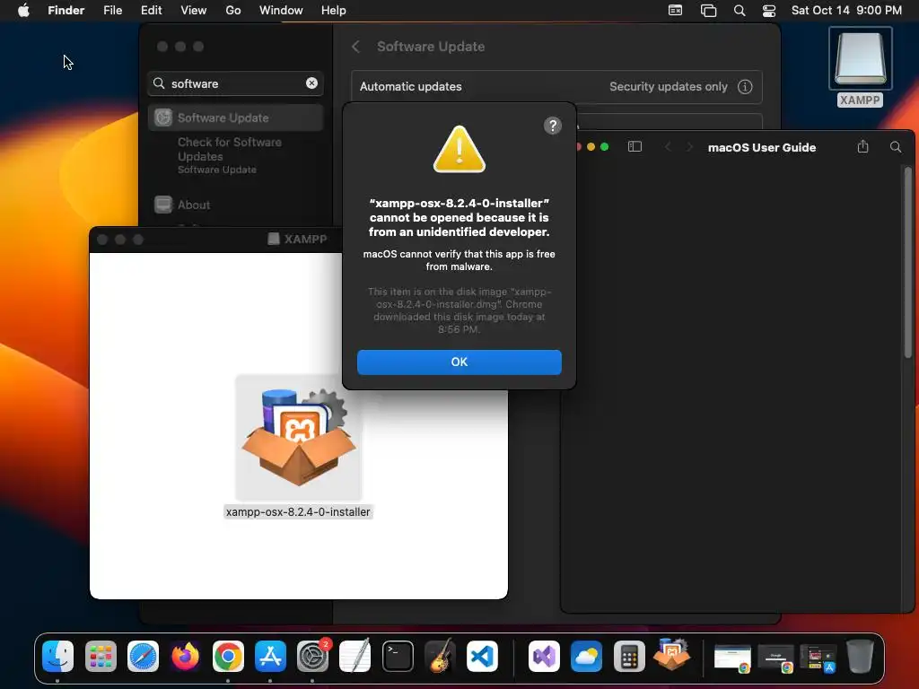Click OK in the unidentified developer alert
Screen dimensions: 919x689
click(459, 362)
